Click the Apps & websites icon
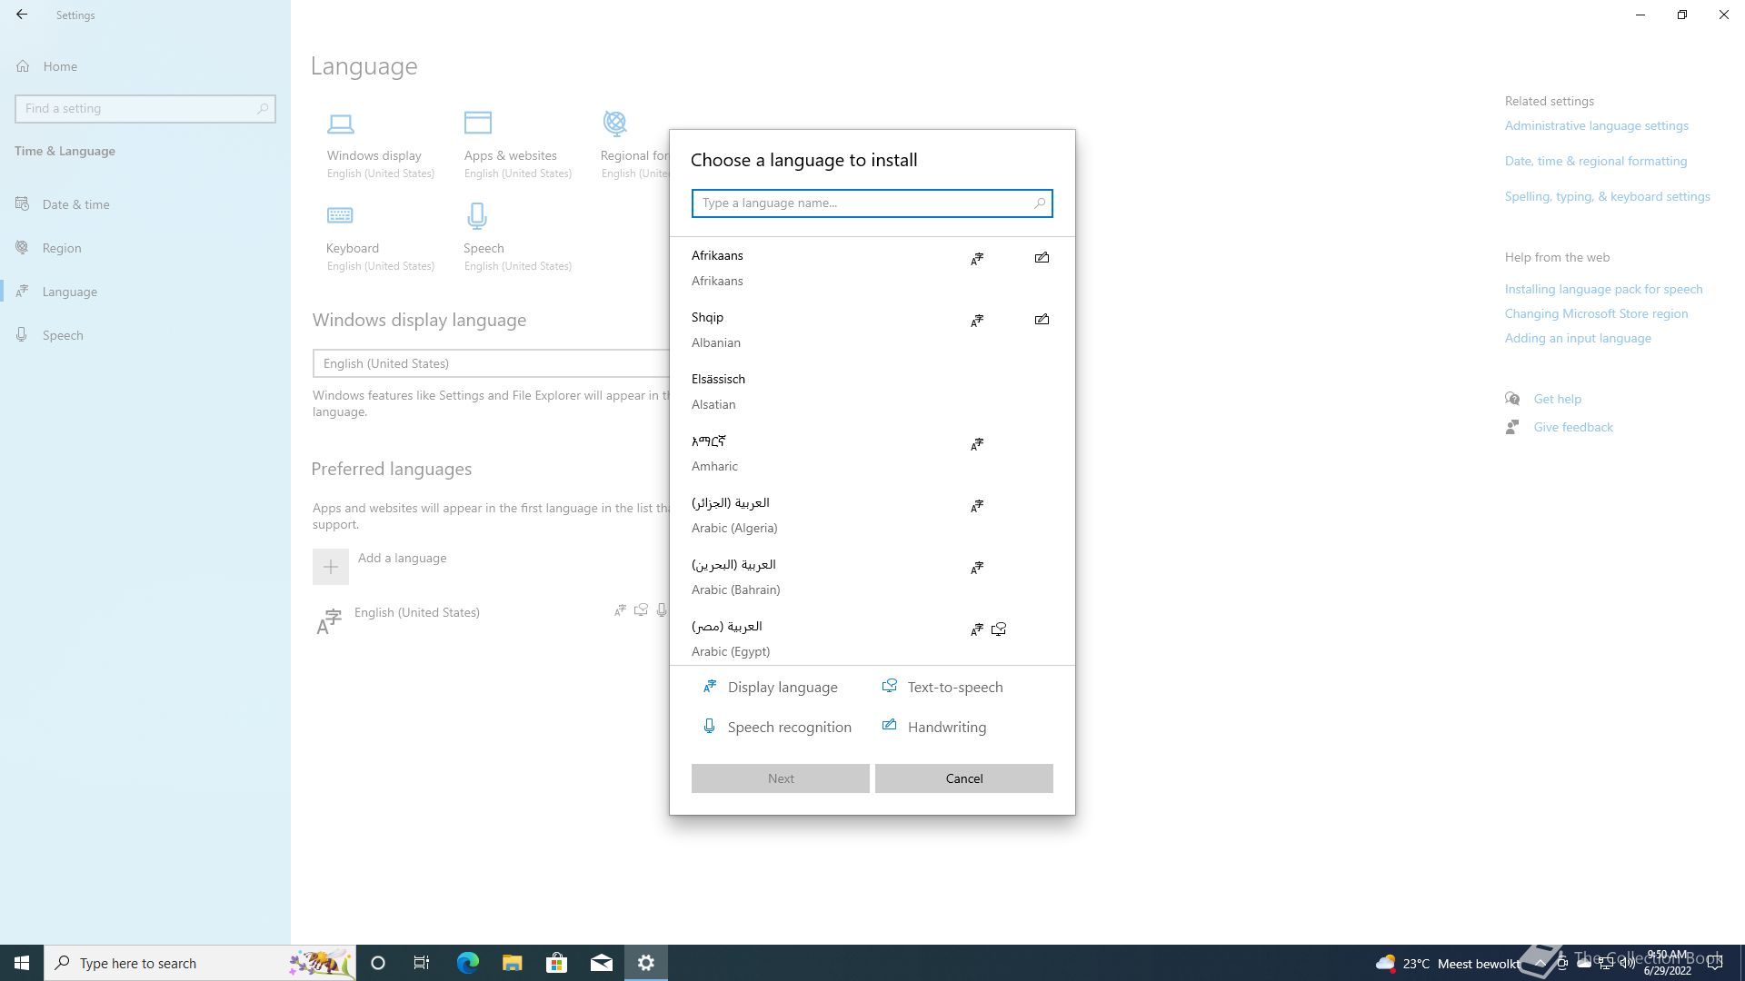This screenshot has width=1745, height=981. (x=477, y=123)
